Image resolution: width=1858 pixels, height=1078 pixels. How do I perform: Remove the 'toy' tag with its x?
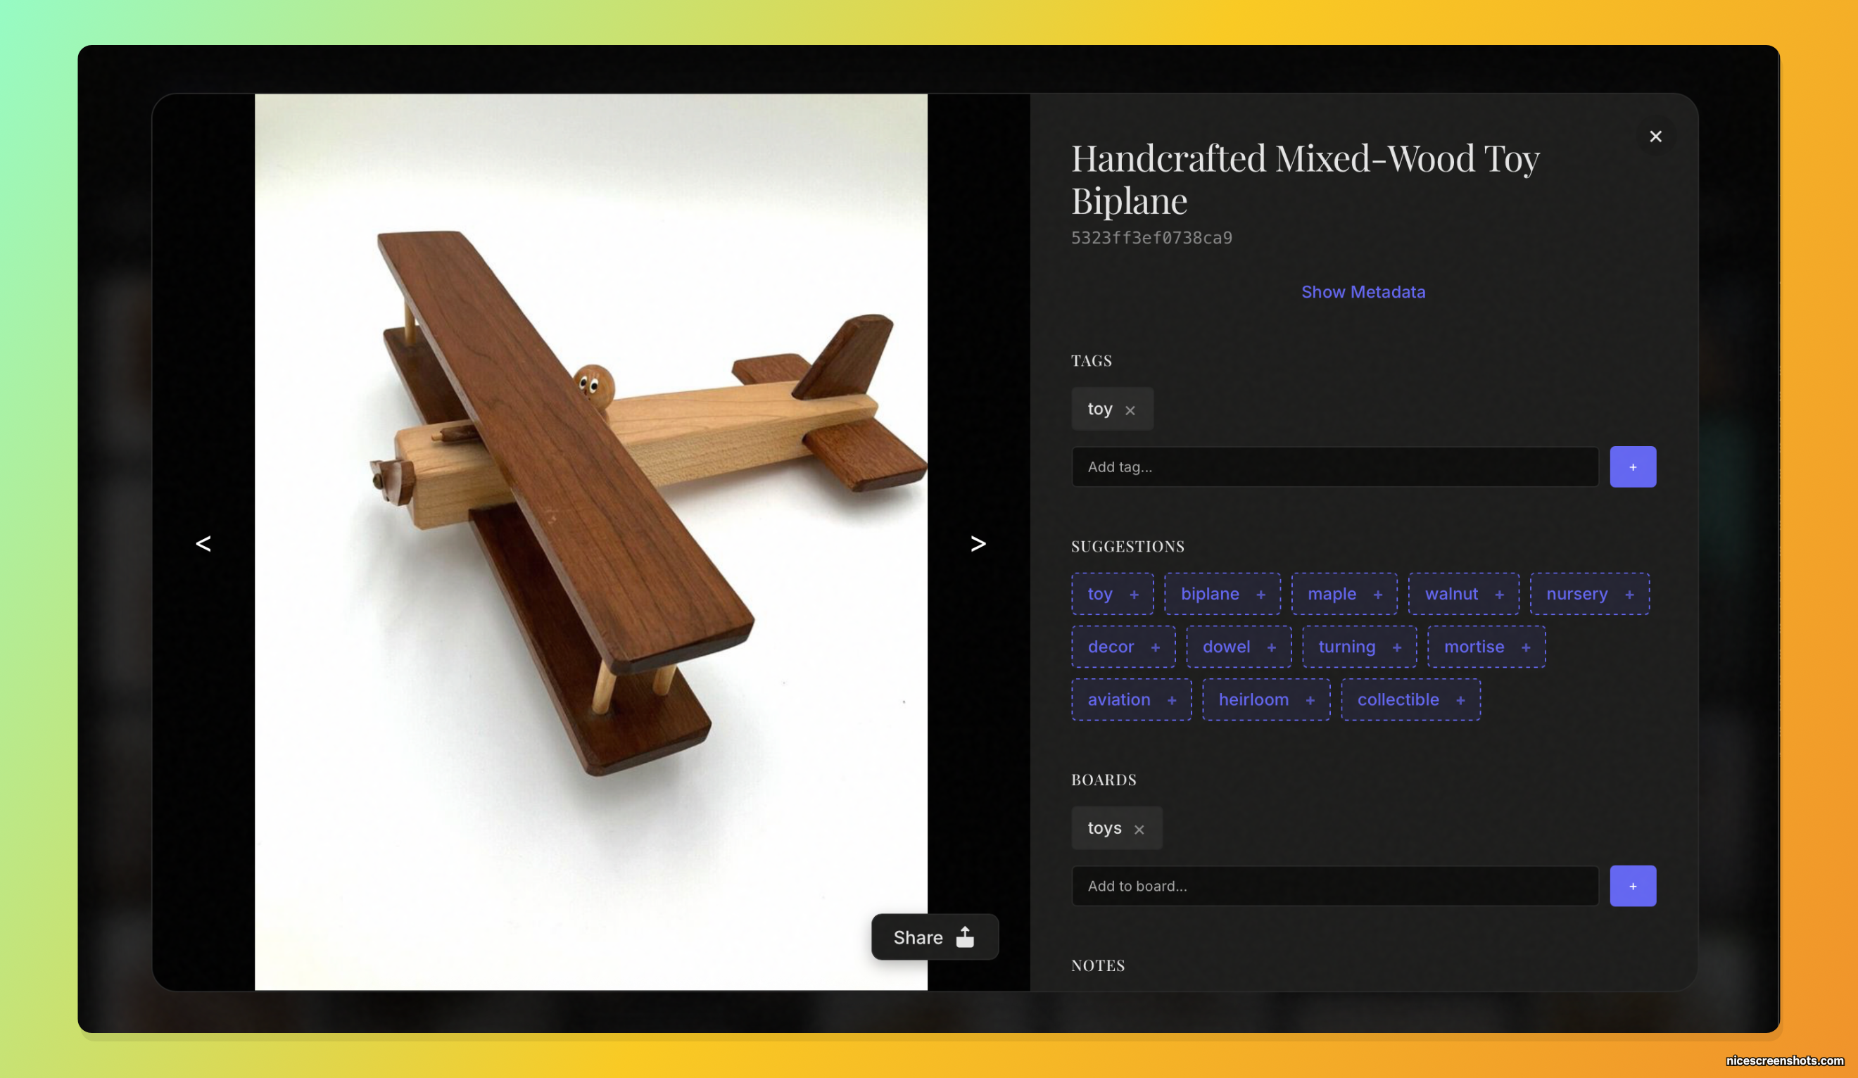tap(1130, 411)
